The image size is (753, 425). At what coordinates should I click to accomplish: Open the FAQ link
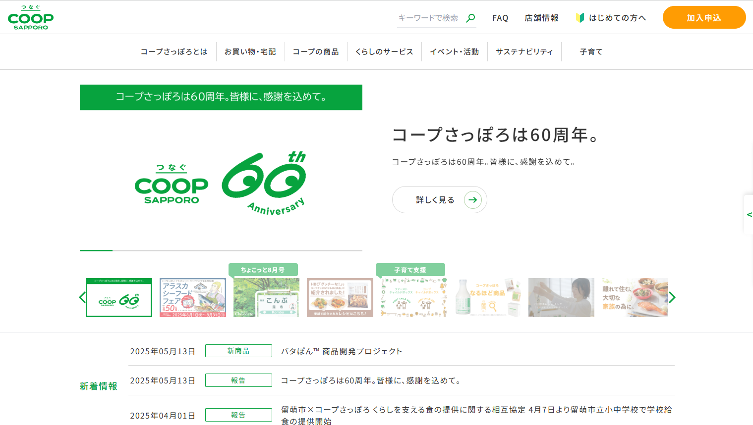(x=500, y=18)
